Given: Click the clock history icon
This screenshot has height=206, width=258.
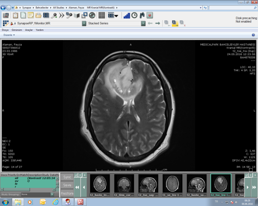Looking at the screenshot, I should (x=135, y=15).
